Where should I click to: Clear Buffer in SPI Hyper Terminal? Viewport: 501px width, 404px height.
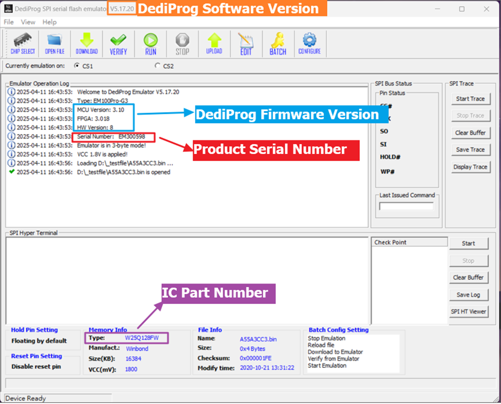coord(468,278)
